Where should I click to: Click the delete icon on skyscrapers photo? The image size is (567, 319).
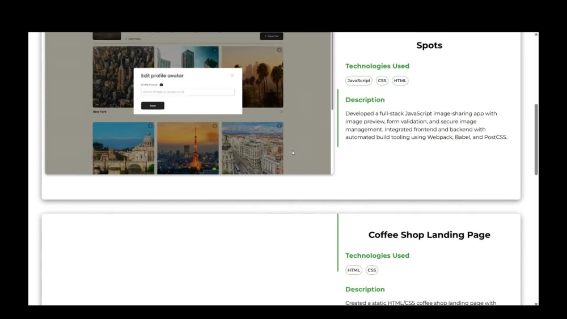(x=214, y=50)
